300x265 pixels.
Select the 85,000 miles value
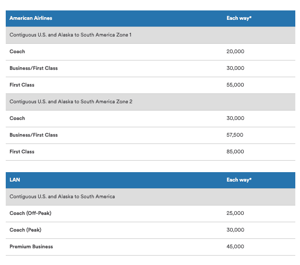tap(235, 152)
